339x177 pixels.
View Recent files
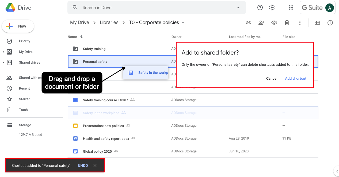pos(24,88)
